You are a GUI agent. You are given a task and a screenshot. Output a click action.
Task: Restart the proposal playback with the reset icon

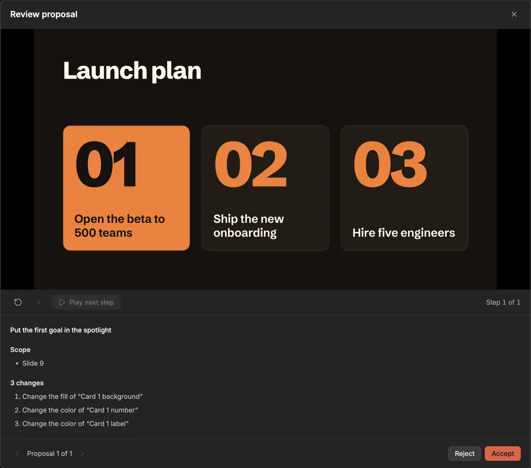(18, 302)
